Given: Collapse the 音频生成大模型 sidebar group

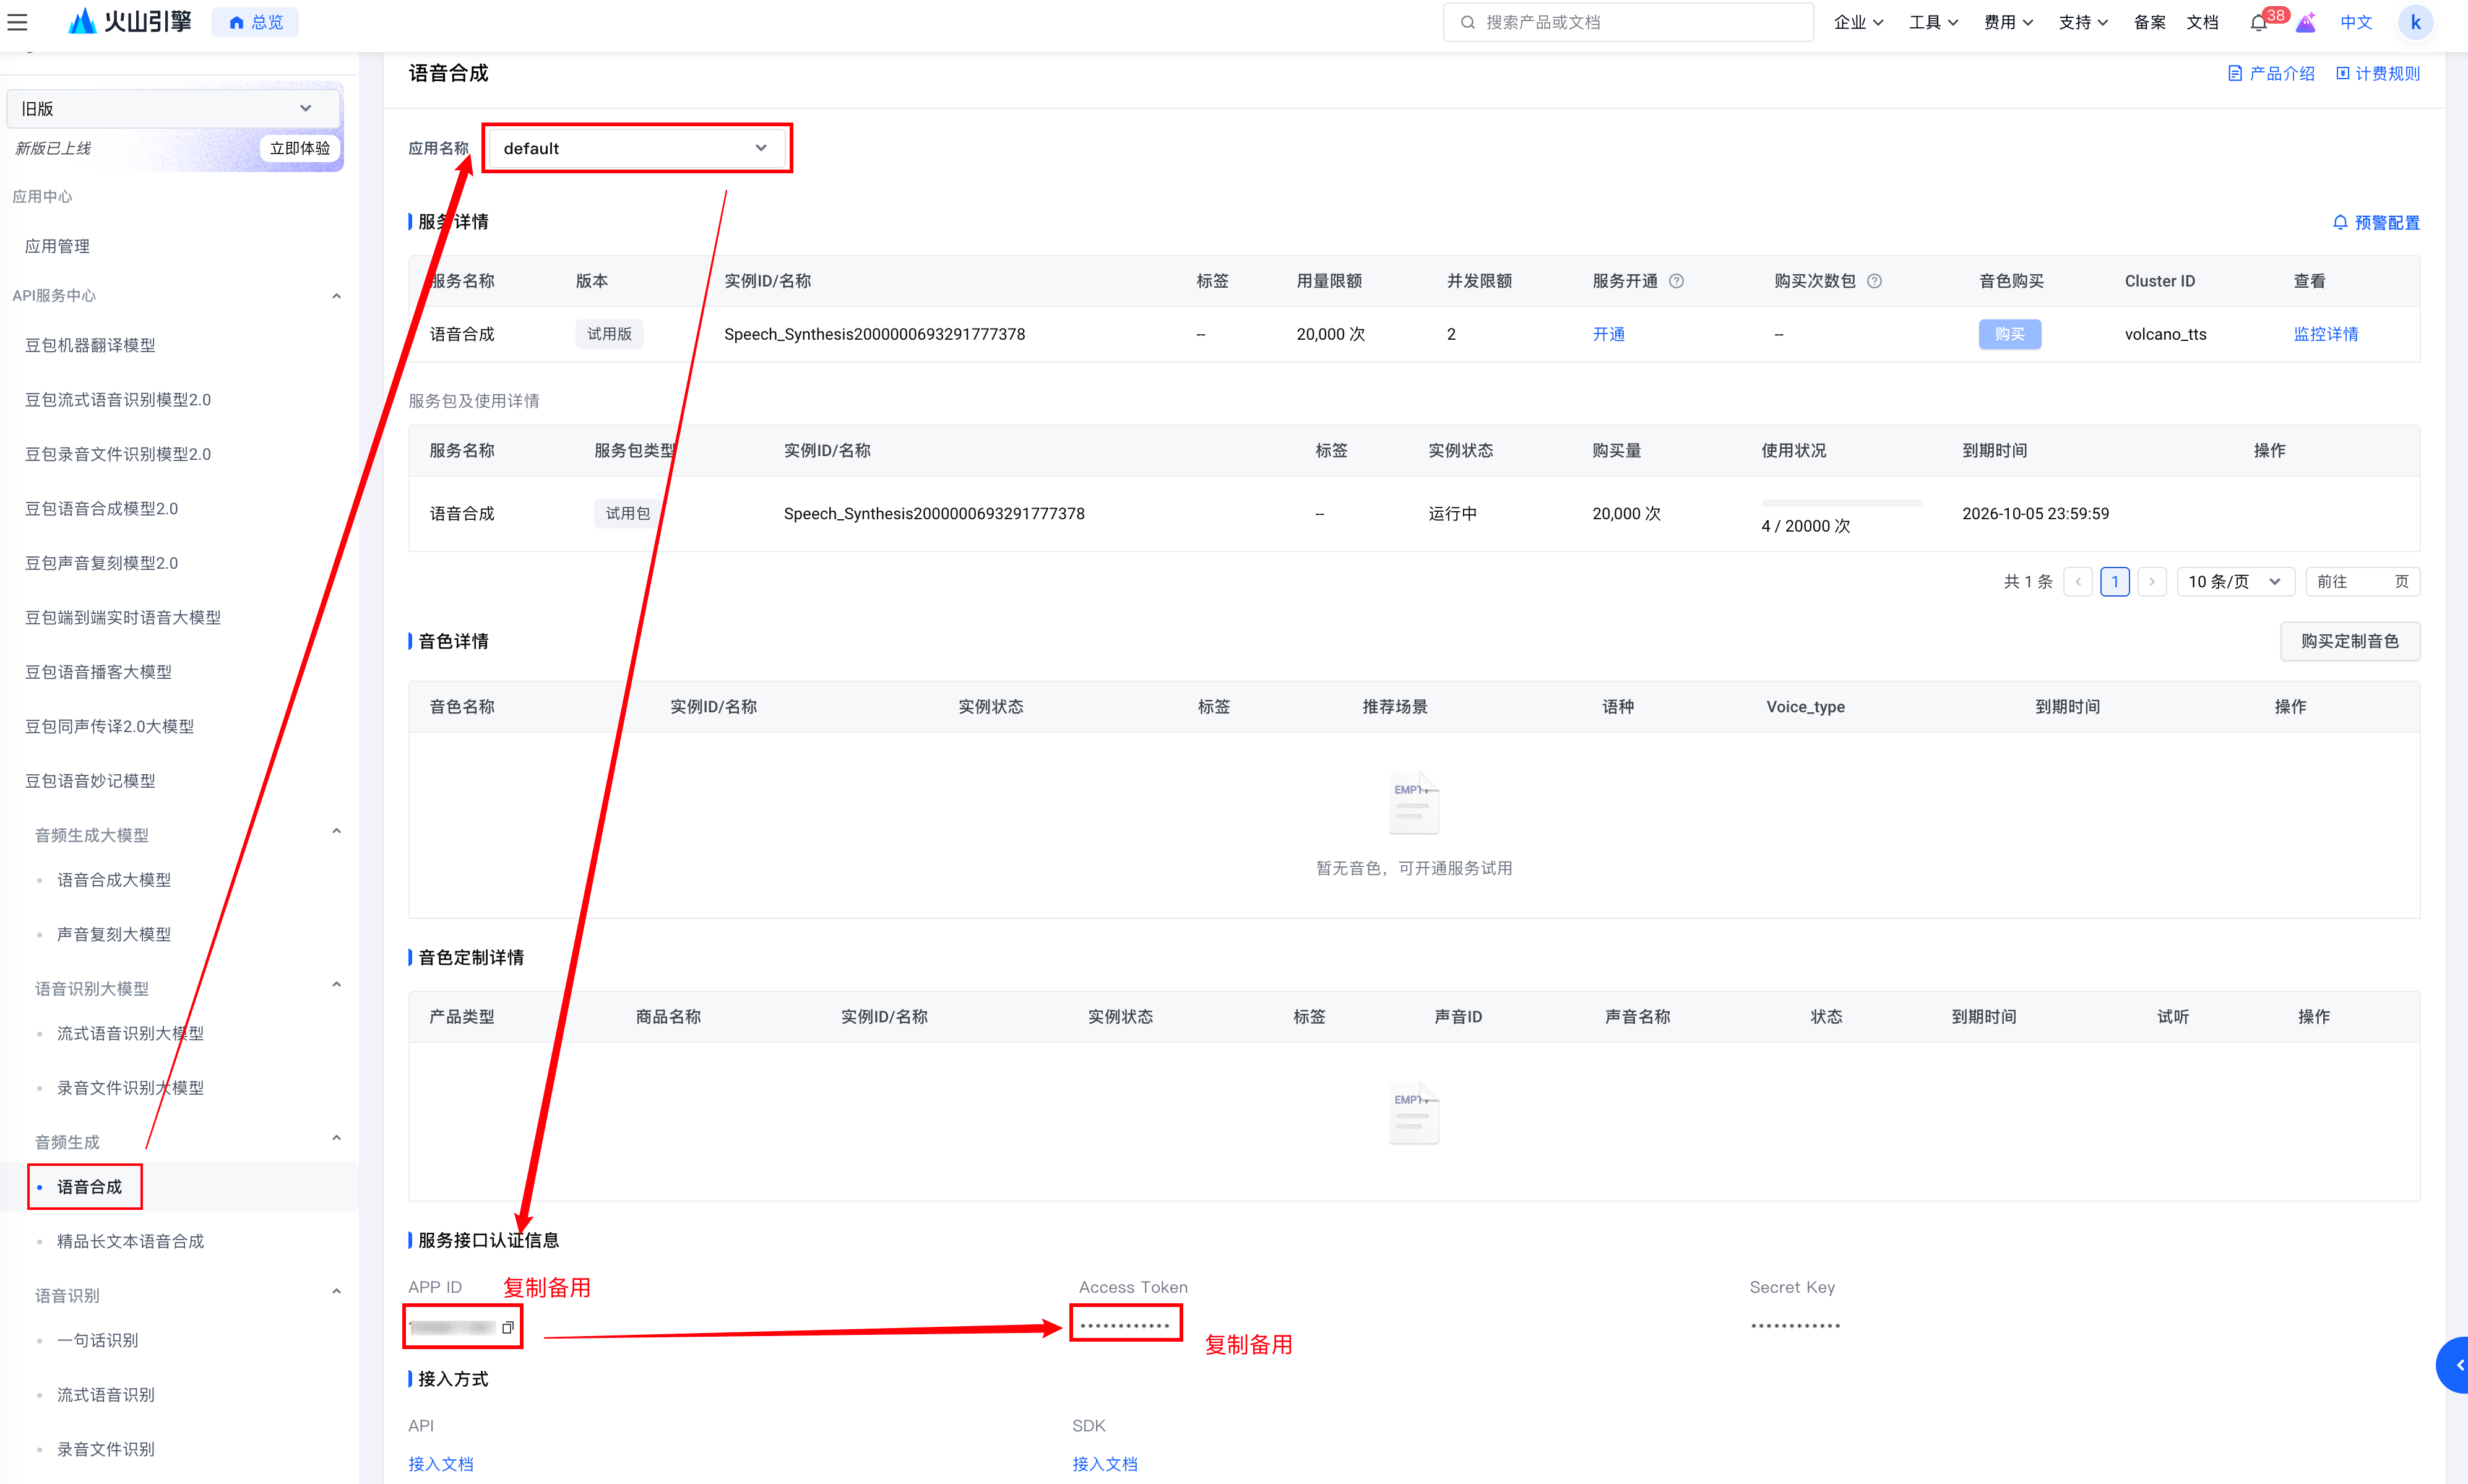Looking at the screenshot, I should [336, 832].
